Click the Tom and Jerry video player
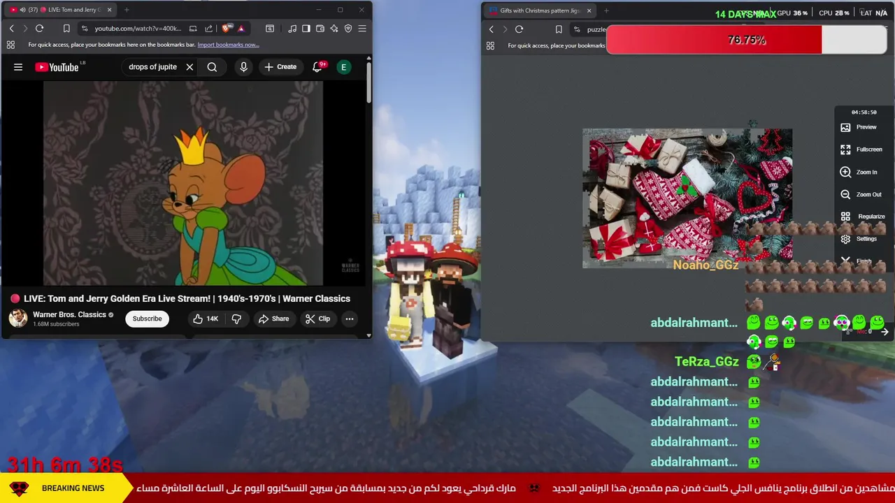 click(183, 183)
